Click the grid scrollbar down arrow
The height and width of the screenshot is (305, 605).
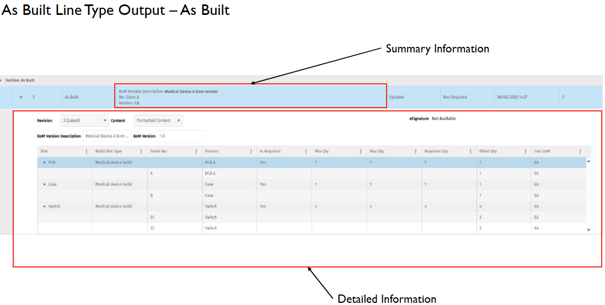click(x=588, y=229)
